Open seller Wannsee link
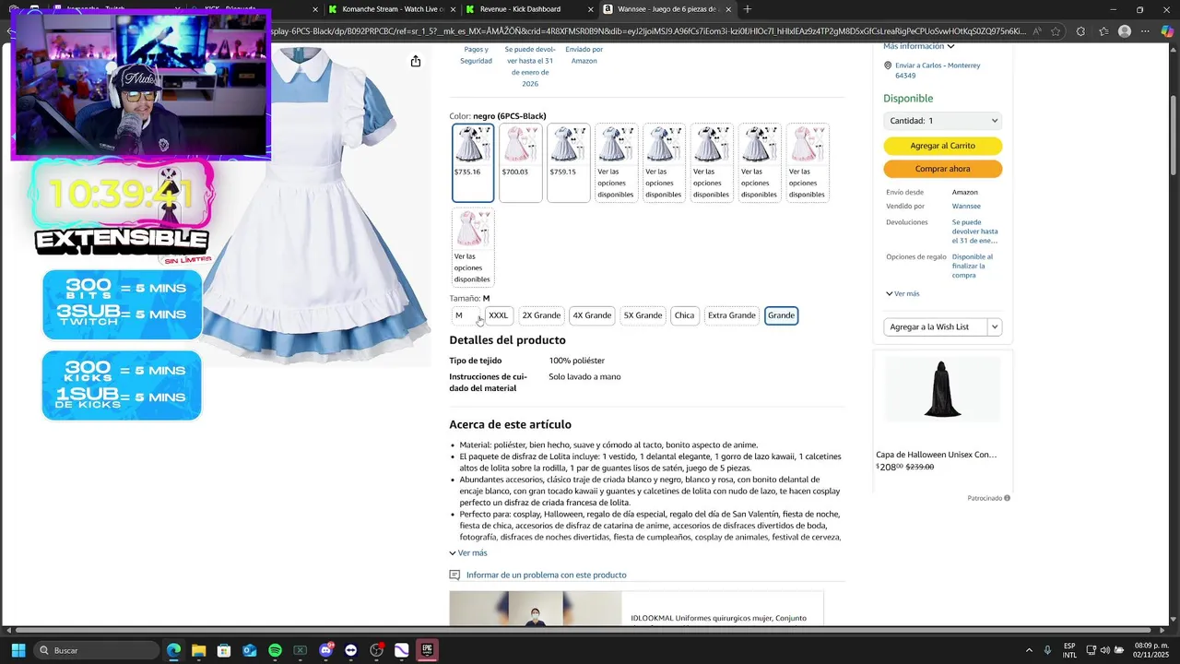 tap(966, 207)
